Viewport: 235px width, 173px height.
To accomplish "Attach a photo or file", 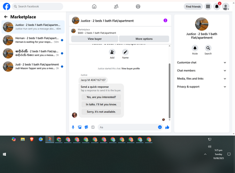I will 80,127.
